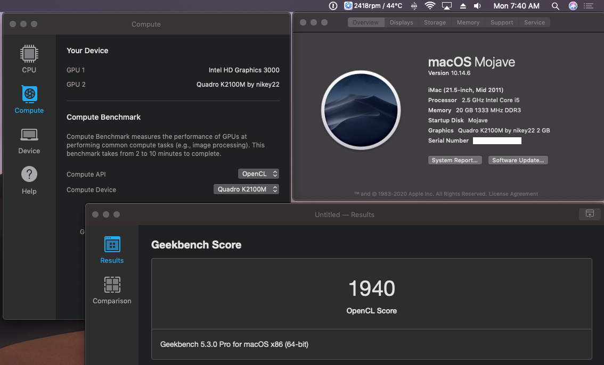This screenshot has width=604, height=365.
Task: Click the Compute window title
Action: coord(146,24)
